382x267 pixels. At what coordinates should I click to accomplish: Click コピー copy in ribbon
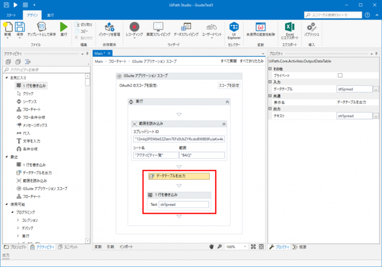click(x=82, y=31)
